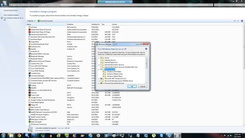Screen dimensions: 245x138
Task: Click the Adobe Flash Player 10 ActiveX icon
Action: click(x=29, y=30)
